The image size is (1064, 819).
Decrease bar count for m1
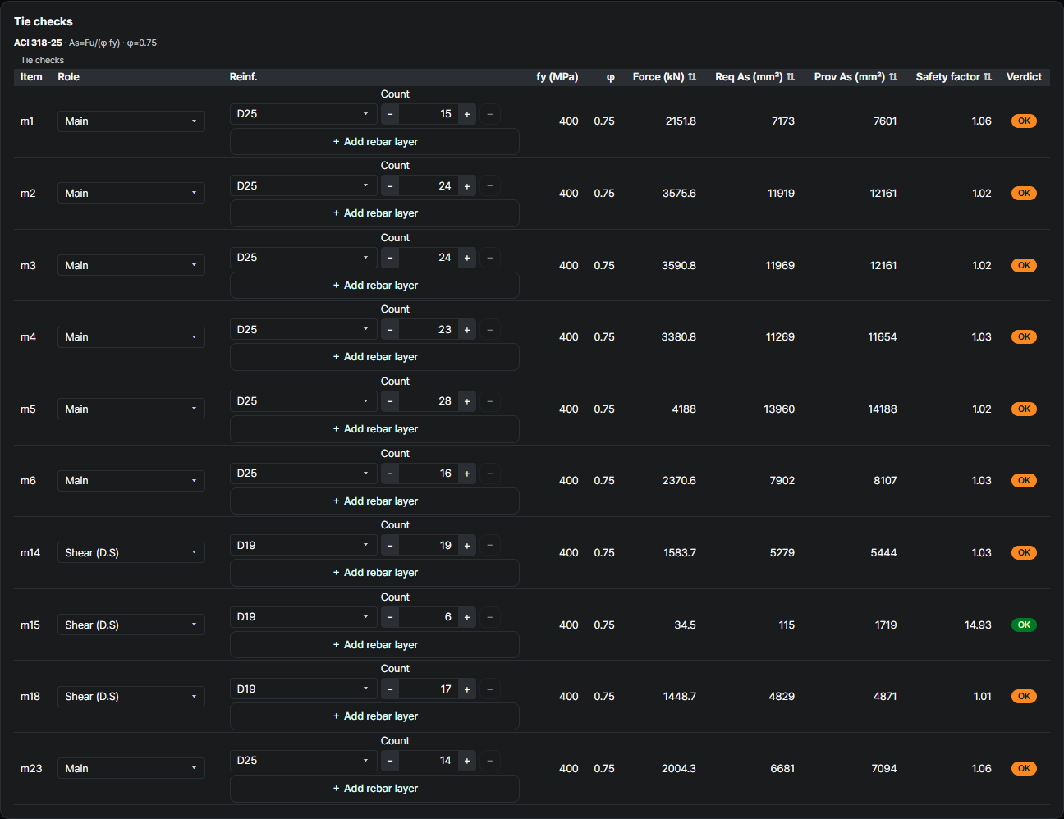tap(390, 114)
